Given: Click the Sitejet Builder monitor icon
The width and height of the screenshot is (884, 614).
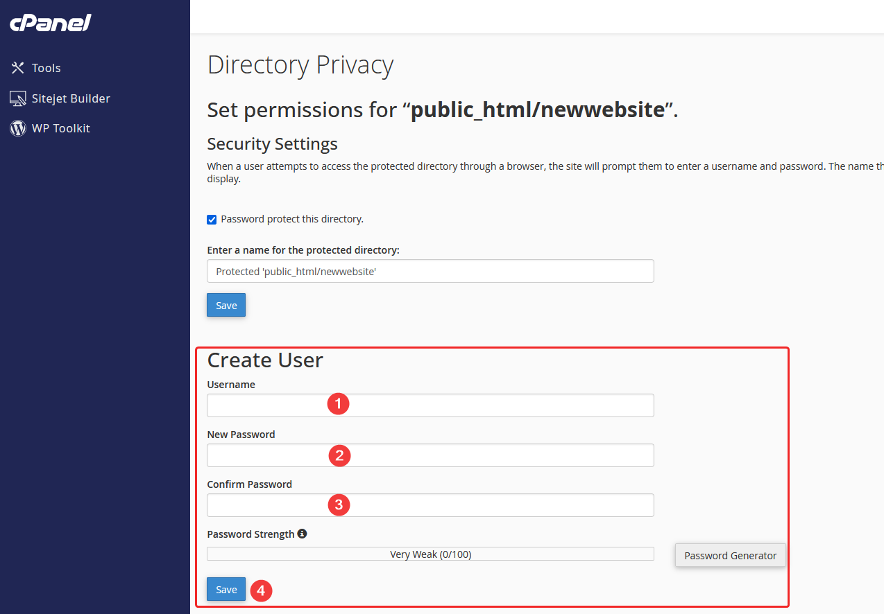Looking at the screenshot, I should tap(18, 98).
